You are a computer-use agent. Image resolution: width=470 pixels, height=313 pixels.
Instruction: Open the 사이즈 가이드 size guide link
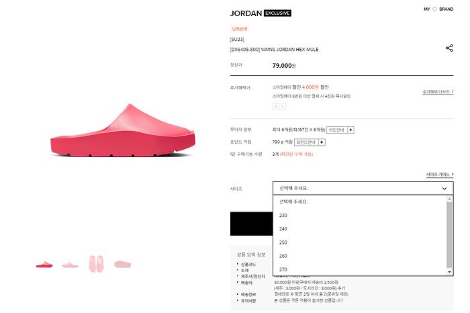[440, 174]
